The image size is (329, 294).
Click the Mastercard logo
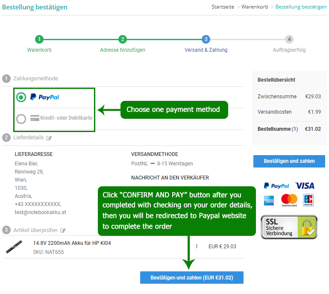coord(289,200)
